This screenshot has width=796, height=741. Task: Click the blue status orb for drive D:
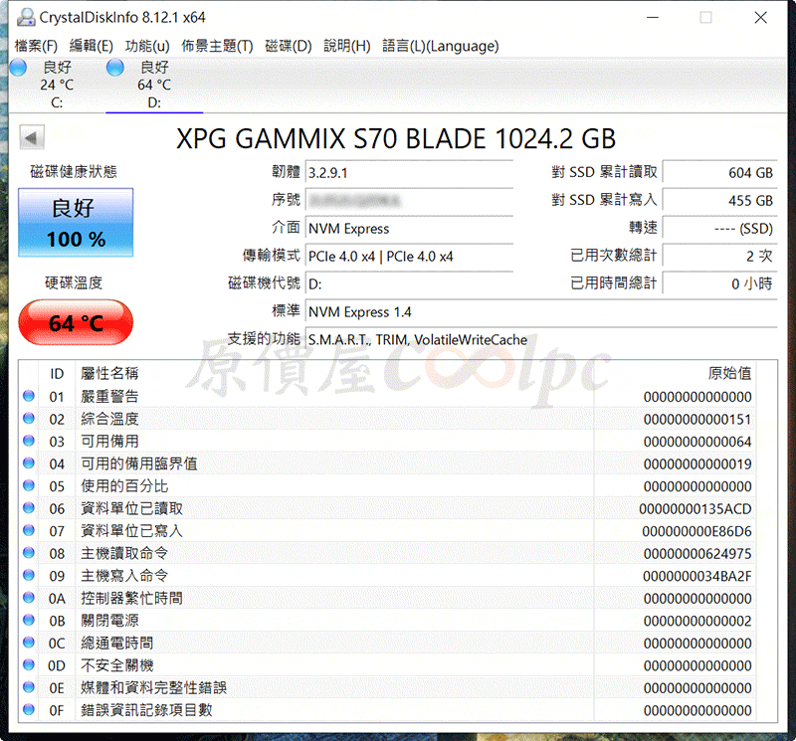click(115, 67)
